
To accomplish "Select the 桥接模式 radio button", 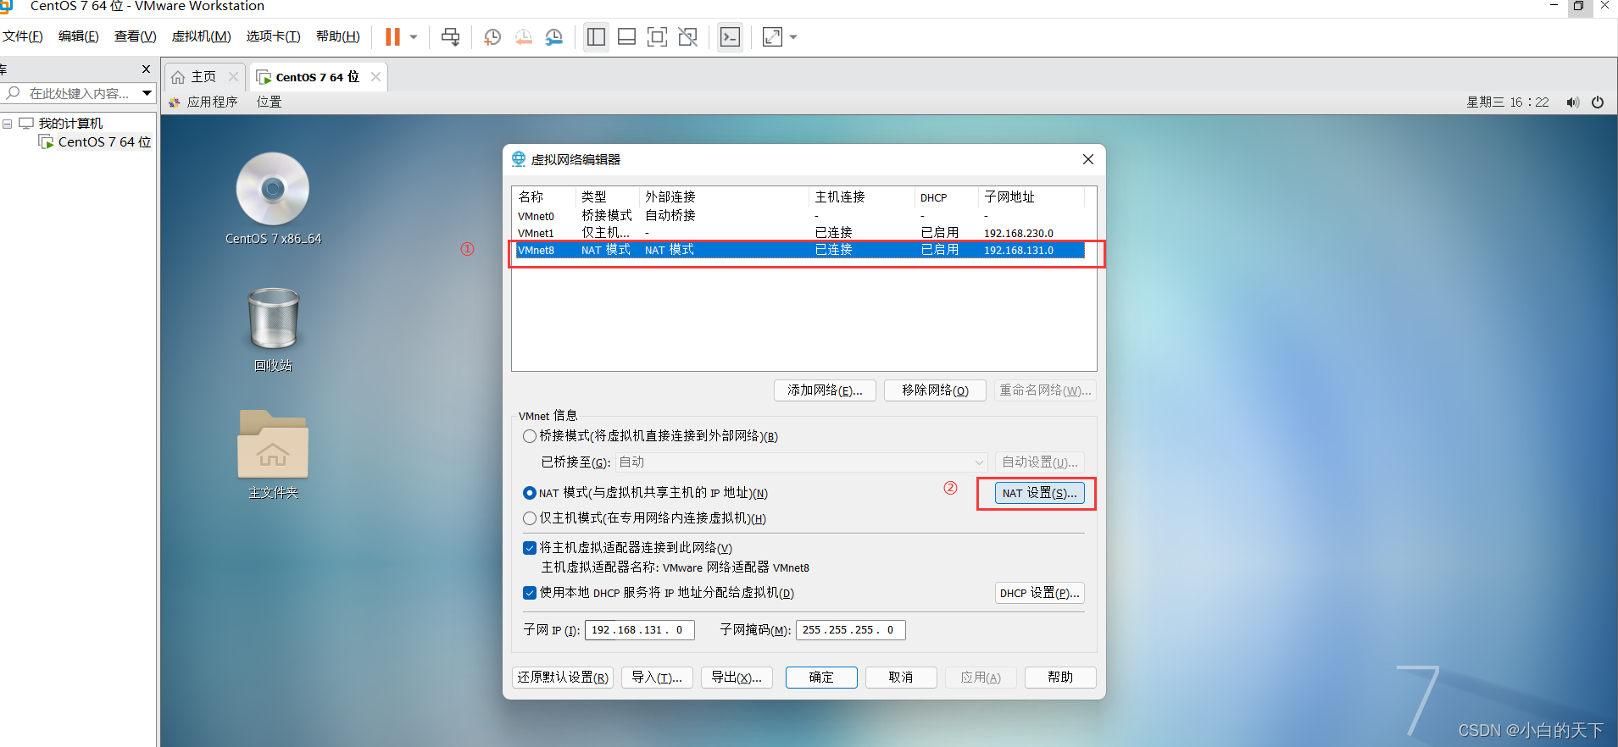I will tap(530, 436).
